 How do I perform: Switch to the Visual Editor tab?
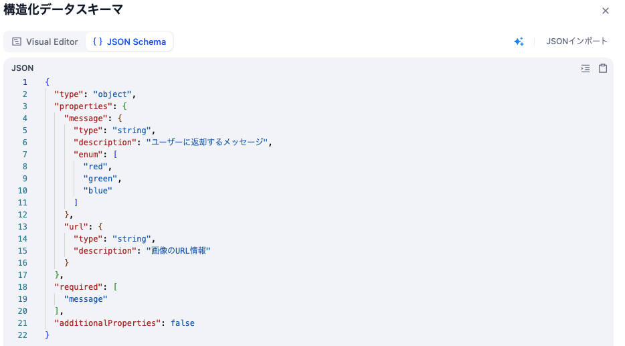click(45, 41)
